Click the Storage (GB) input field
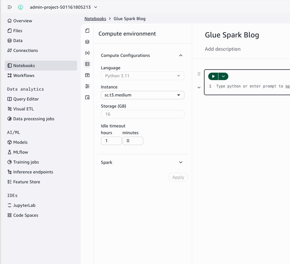 143,114
